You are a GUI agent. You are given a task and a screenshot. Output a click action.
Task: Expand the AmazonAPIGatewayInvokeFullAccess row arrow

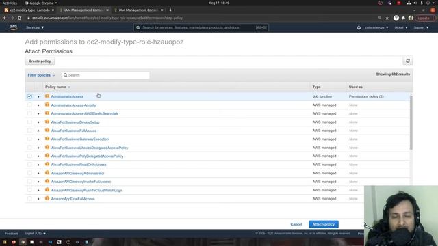click(38, 182)
